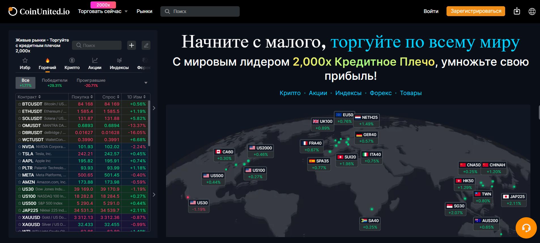Expand panel via lower right chevron arrow
Viewport: 540px width, 243px height.
[x=154, y=195]
